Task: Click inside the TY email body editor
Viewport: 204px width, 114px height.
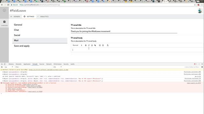Action: coord(137,50)
